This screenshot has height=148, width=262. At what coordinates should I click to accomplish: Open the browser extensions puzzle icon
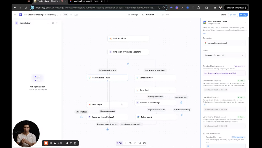click(x=199, y=8)
